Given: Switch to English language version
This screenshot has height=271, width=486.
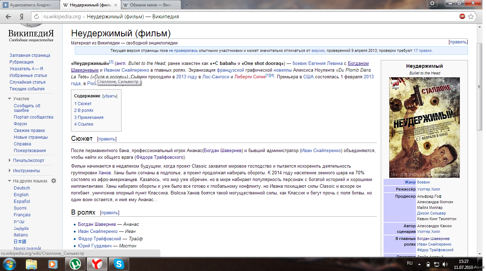Looking at the screenshot, I should coord(21,195).
